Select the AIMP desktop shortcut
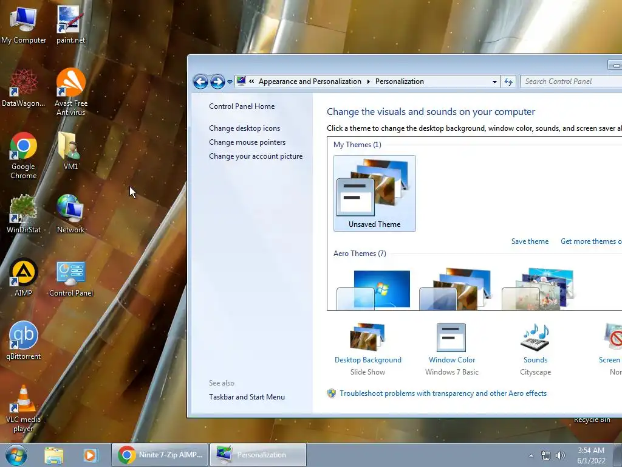This screenshot has height=467, width=622. tap(24, 277)
